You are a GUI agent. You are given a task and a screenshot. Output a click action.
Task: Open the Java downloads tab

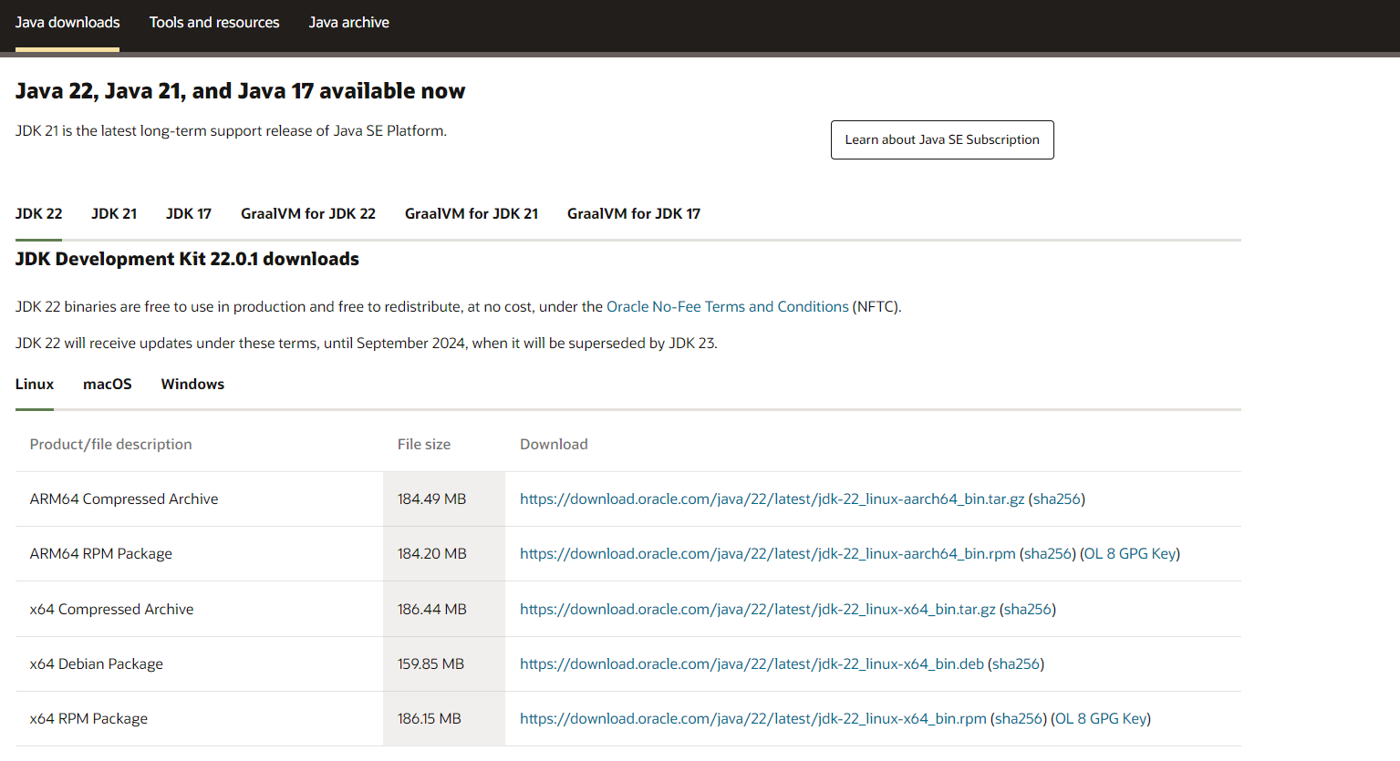[x=67, y=23]
